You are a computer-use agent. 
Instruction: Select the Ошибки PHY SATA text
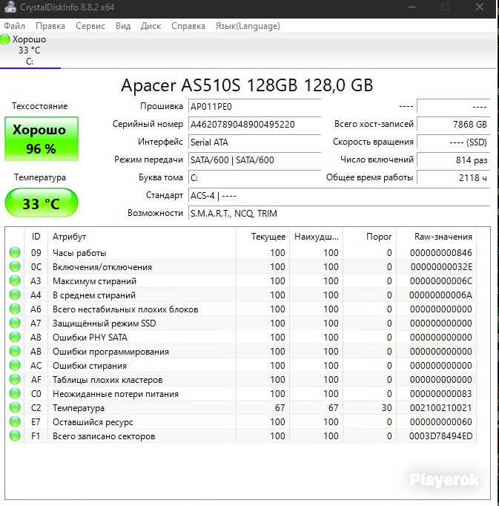pyautogui.click(x=90, y=338)
